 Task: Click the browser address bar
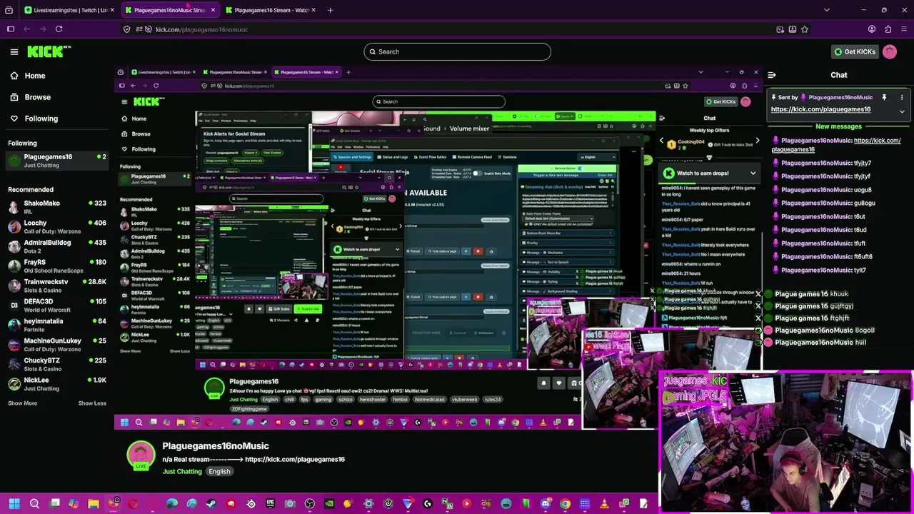pyautogui.click(x=457, y=29)
